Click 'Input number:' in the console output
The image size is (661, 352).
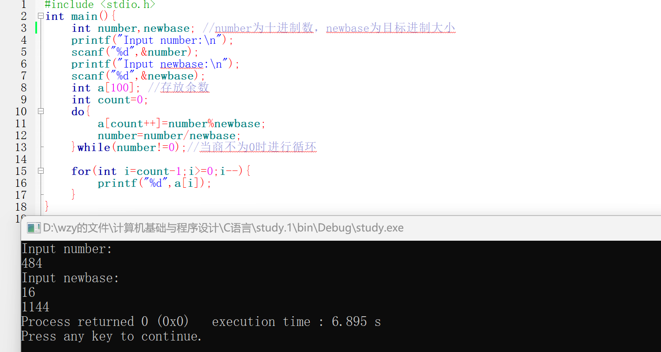point(67,249)
